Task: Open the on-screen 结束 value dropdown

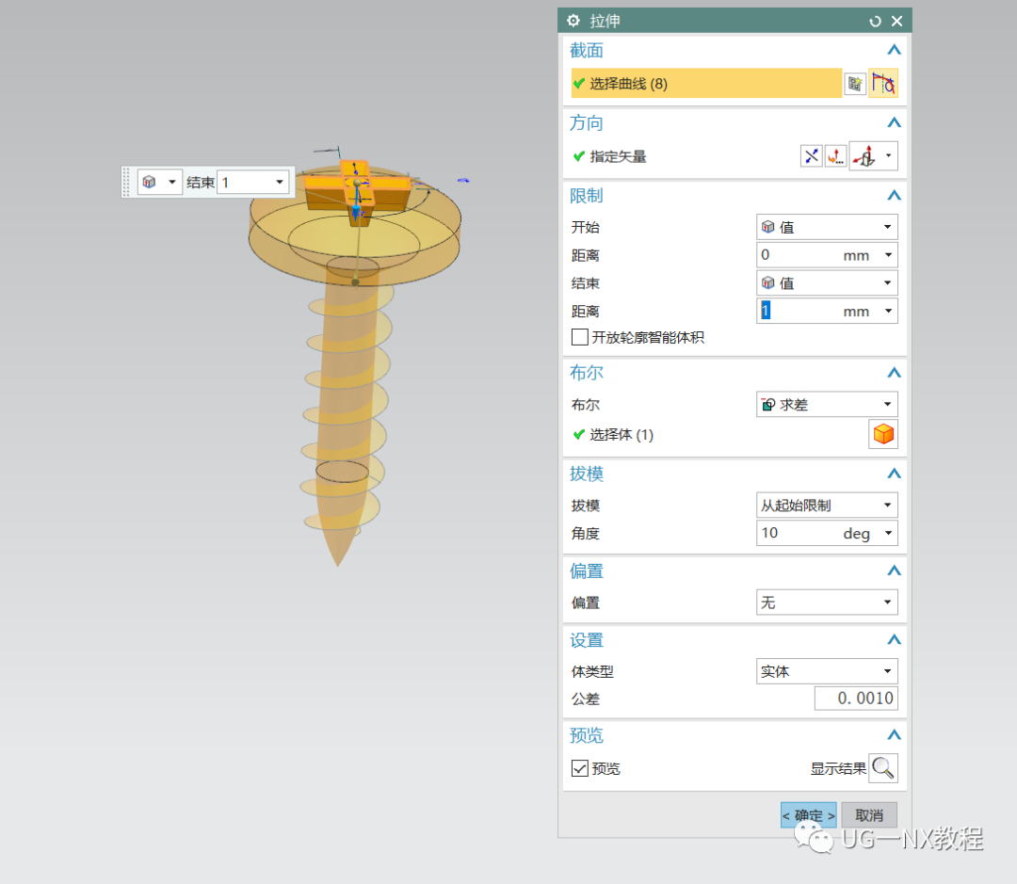Action: point(280,183)
